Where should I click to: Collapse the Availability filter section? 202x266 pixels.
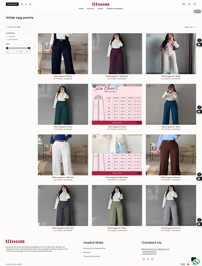29,33
